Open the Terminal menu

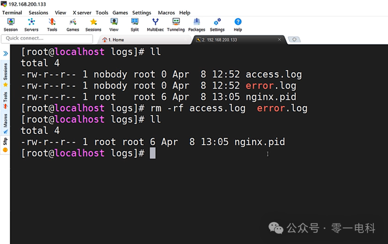tap(12, 13)
